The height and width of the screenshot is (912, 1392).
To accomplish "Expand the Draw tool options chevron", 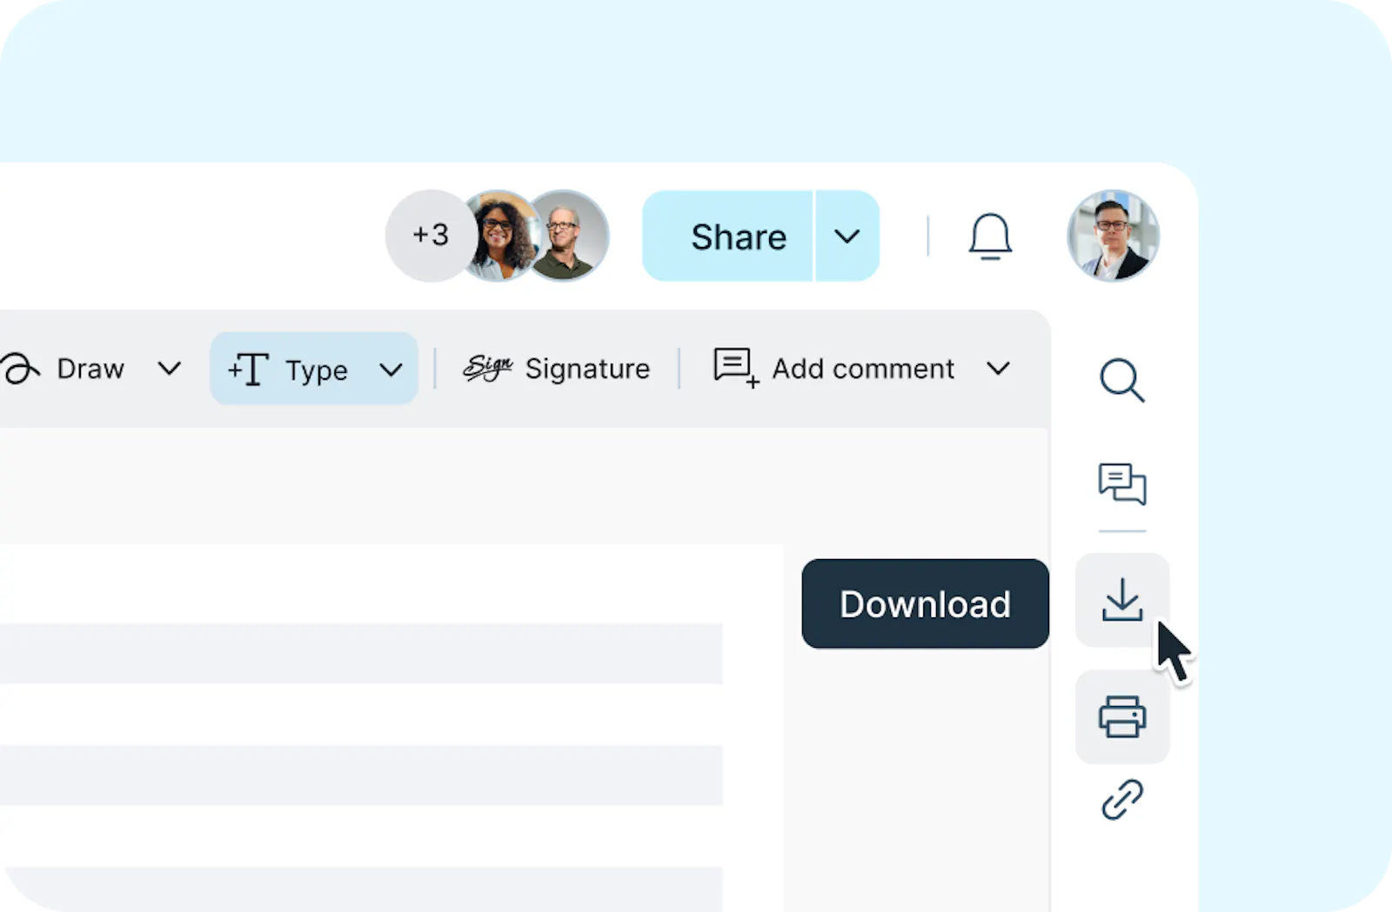I will point(170,369).
